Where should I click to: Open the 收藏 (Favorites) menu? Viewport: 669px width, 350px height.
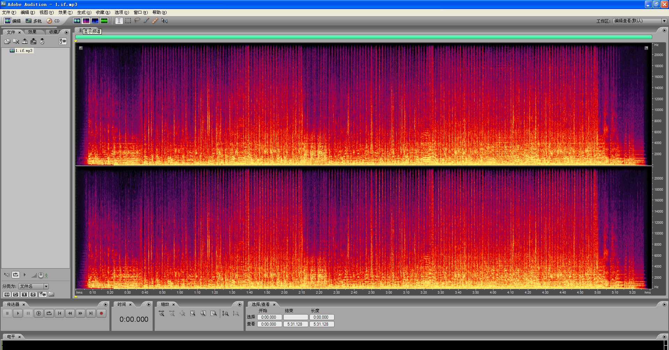pos(103,13)
